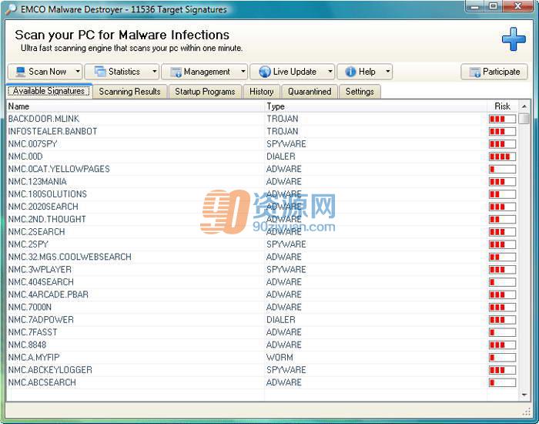
Task: Click the risk bar for NMC.00D
Action: [x=502, y=156]
